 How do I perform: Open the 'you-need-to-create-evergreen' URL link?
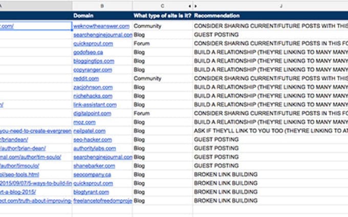pos(36,131)
